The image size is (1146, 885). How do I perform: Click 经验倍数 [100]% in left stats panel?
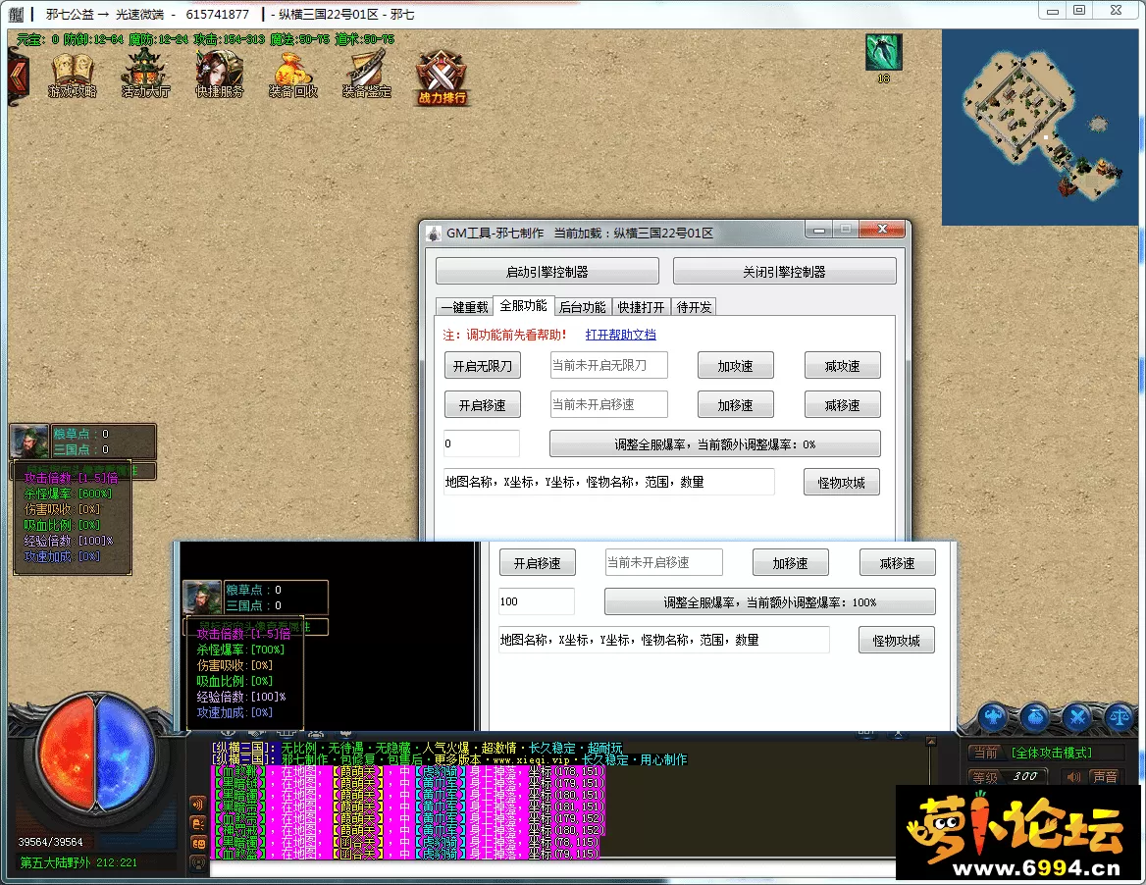pos(68,541)
